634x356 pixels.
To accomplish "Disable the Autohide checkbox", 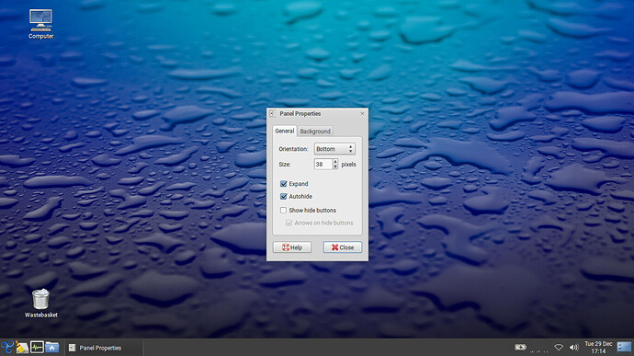I will 283,197.
